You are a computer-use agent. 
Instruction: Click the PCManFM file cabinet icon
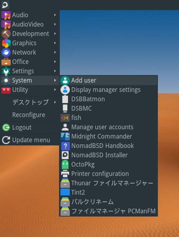pyautogui.click(x=65, y=211)
